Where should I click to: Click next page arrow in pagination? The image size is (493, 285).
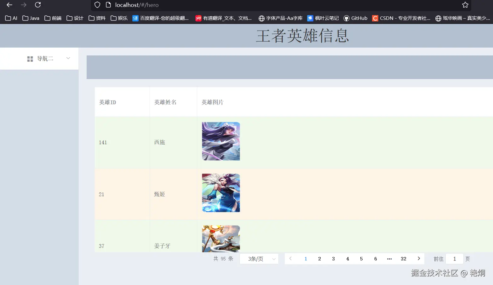click(x=419, y=259)
